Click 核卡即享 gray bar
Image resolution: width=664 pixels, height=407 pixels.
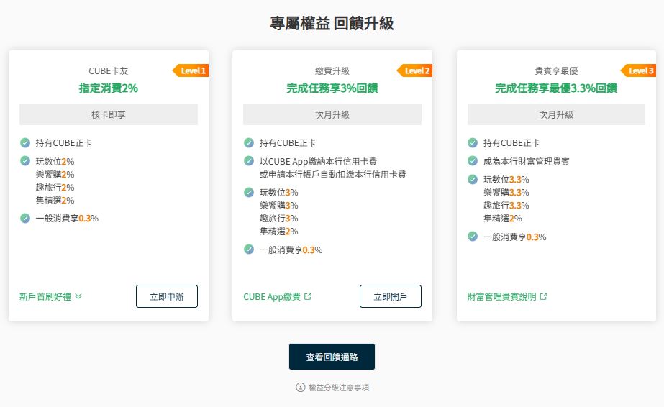[x=109, y=114]
